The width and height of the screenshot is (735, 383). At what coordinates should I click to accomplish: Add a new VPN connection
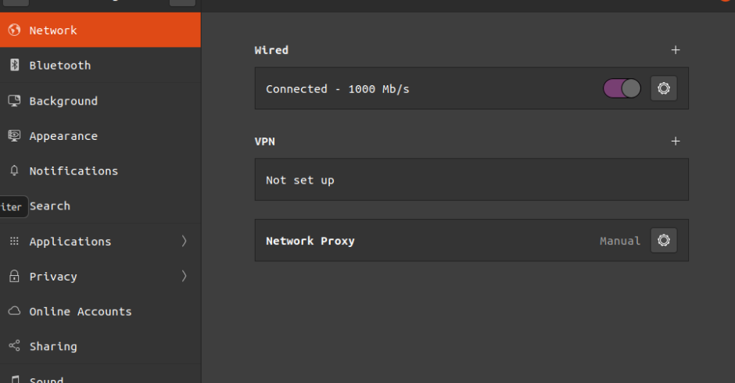(676, 141)
